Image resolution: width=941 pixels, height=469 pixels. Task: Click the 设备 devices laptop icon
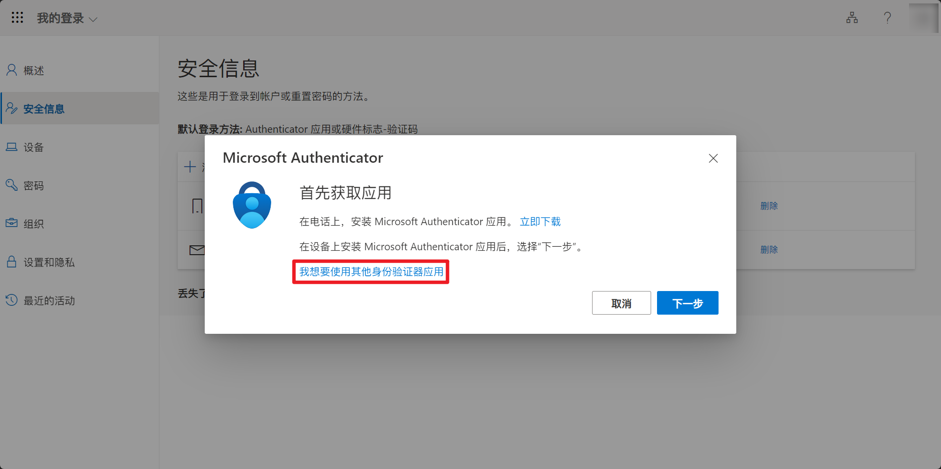tap(11, 147)
